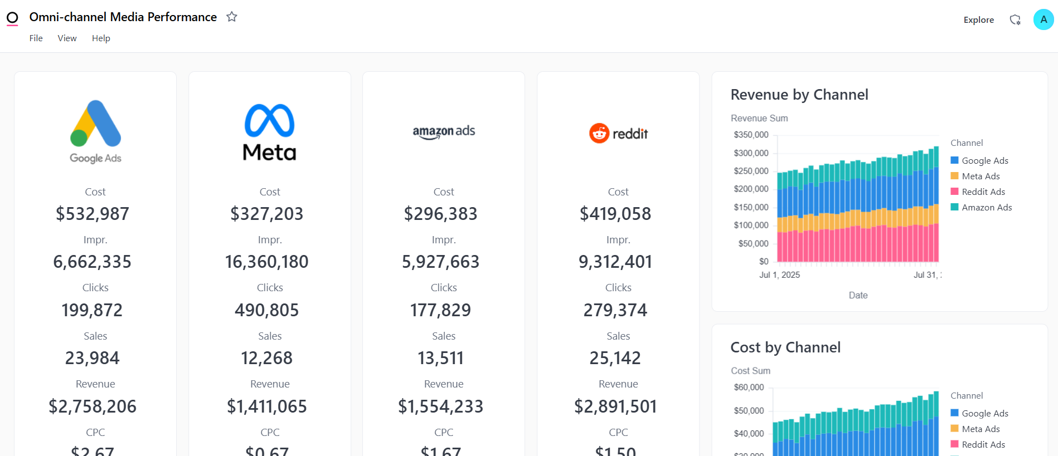Click Reddit Ads swatch in Cost by Channel legend
This screenshot has width=1058, height=456.
954,444
